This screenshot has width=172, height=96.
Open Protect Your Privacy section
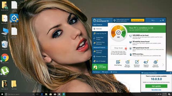click(100, 38)
